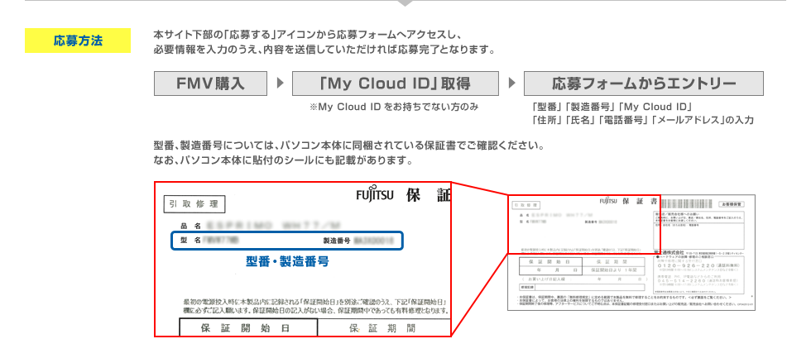Click the line 「住所」「氏名」「電話番号」「メールアドレス」の入力
This screenshot has width=811, height=358.
642,121
